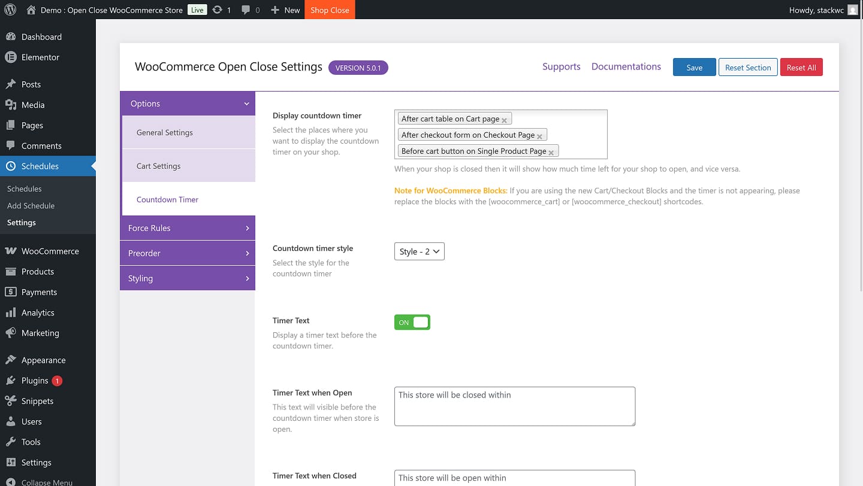Screen dimensions: 863x486
Task: Open Schedules submenu item
Action: [25, 189]
